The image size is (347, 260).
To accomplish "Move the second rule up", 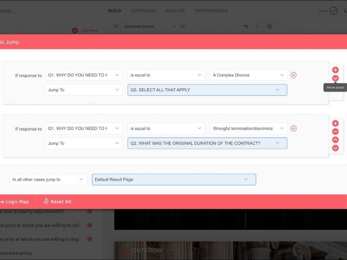I will pyautogui.click(x=335, y=140).
